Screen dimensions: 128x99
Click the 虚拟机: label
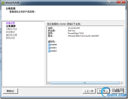coord(52,42)
